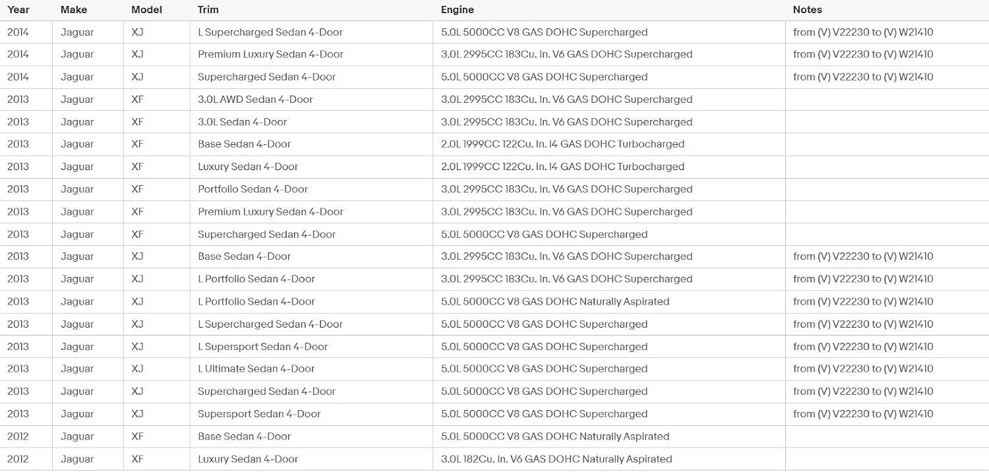
Task: Click year '2012' in Luxury Sedan row
Action: 18,459
